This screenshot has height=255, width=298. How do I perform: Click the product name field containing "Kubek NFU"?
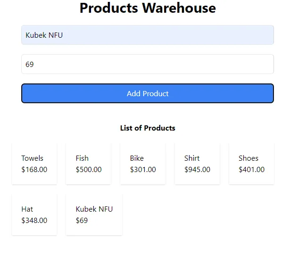click(147, 35)
